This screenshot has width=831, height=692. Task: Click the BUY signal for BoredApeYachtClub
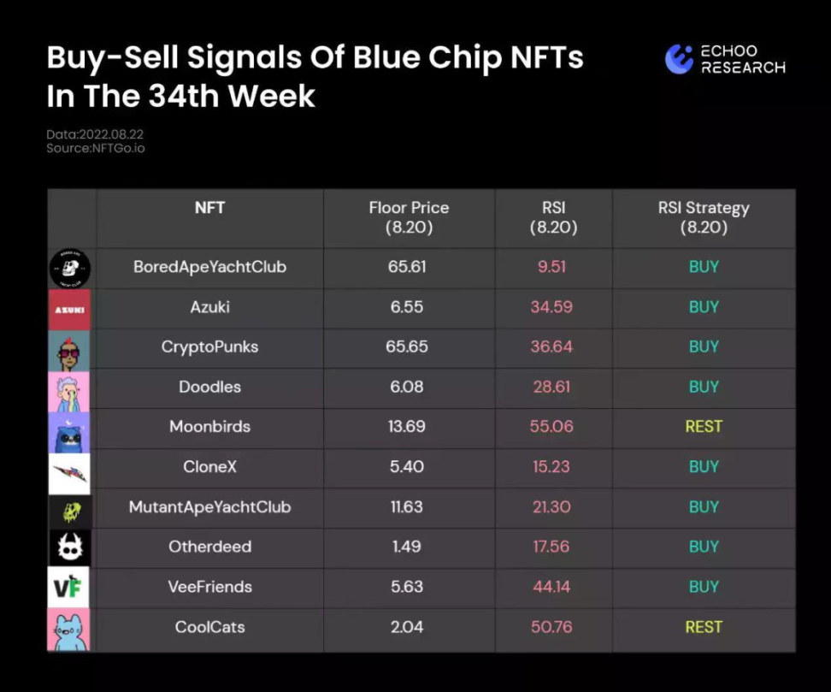(x=704, y=267)
